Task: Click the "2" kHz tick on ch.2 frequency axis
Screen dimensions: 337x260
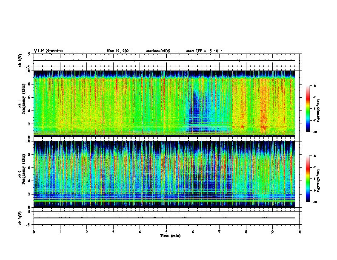Action: [30, 194]
